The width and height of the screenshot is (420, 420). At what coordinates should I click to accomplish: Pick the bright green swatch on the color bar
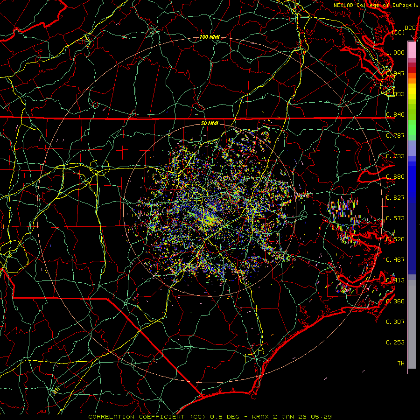coord(412,127)
